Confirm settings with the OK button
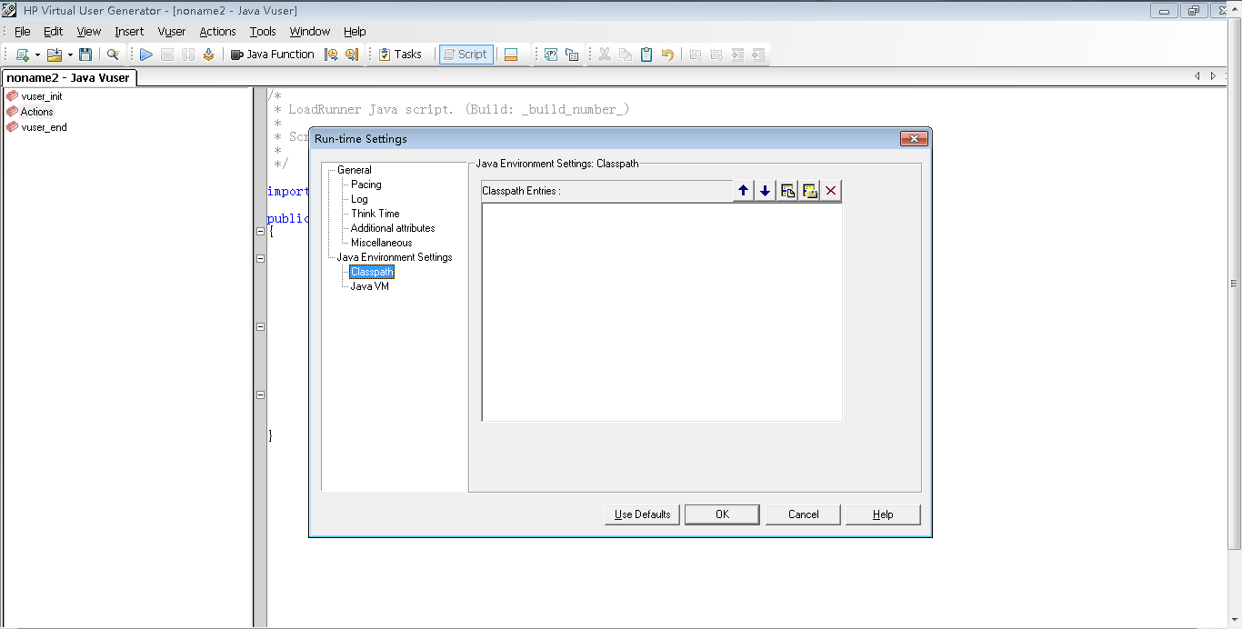The width and height of the screenshot is (1242, 629). click(722, 514)
